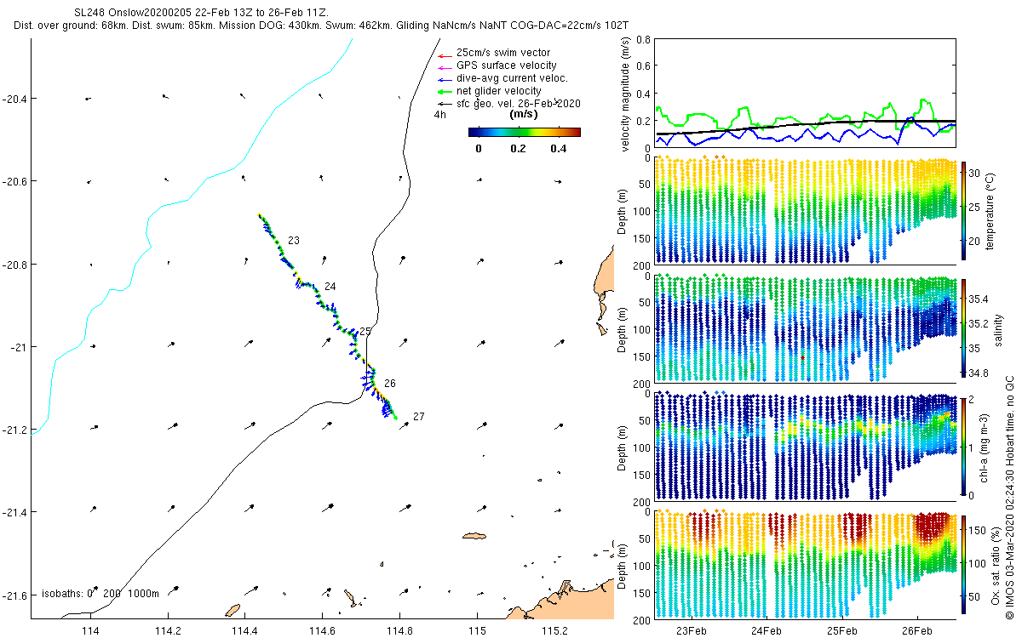
Task: Click day marker '27' at the track end
Action: 418,417
